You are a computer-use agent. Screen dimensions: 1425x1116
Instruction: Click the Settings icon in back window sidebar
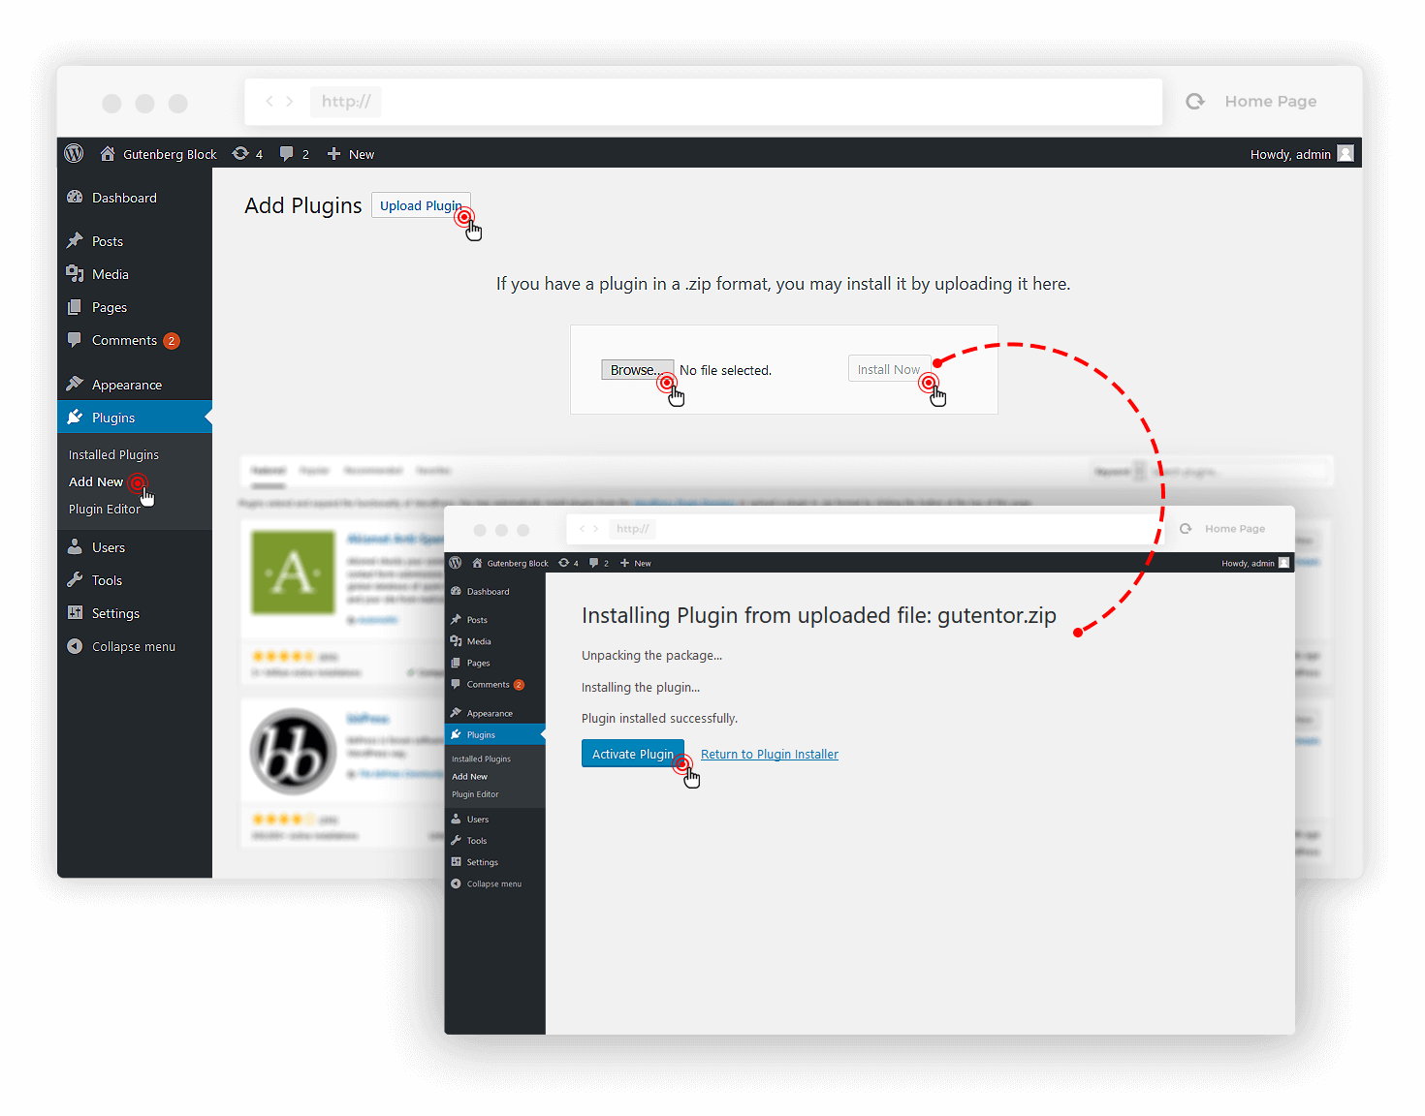coord(75,612)
